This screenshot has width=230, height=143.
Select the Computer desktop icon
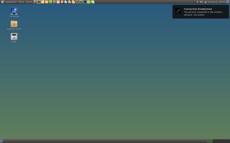(14, 12)
